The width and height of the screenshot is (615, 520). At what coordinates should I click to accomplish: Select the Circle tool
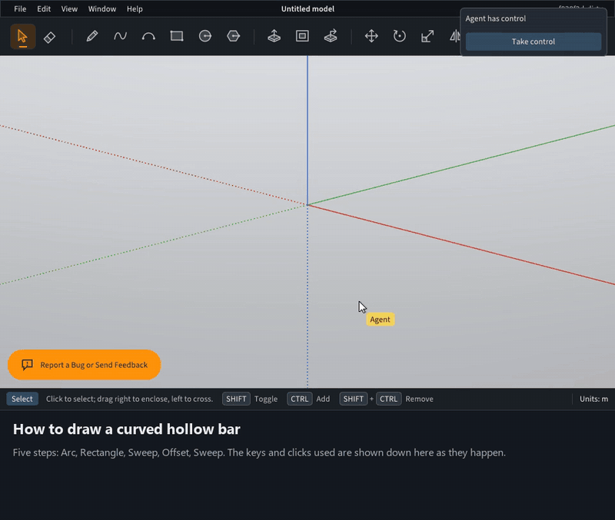coord(204,36)
